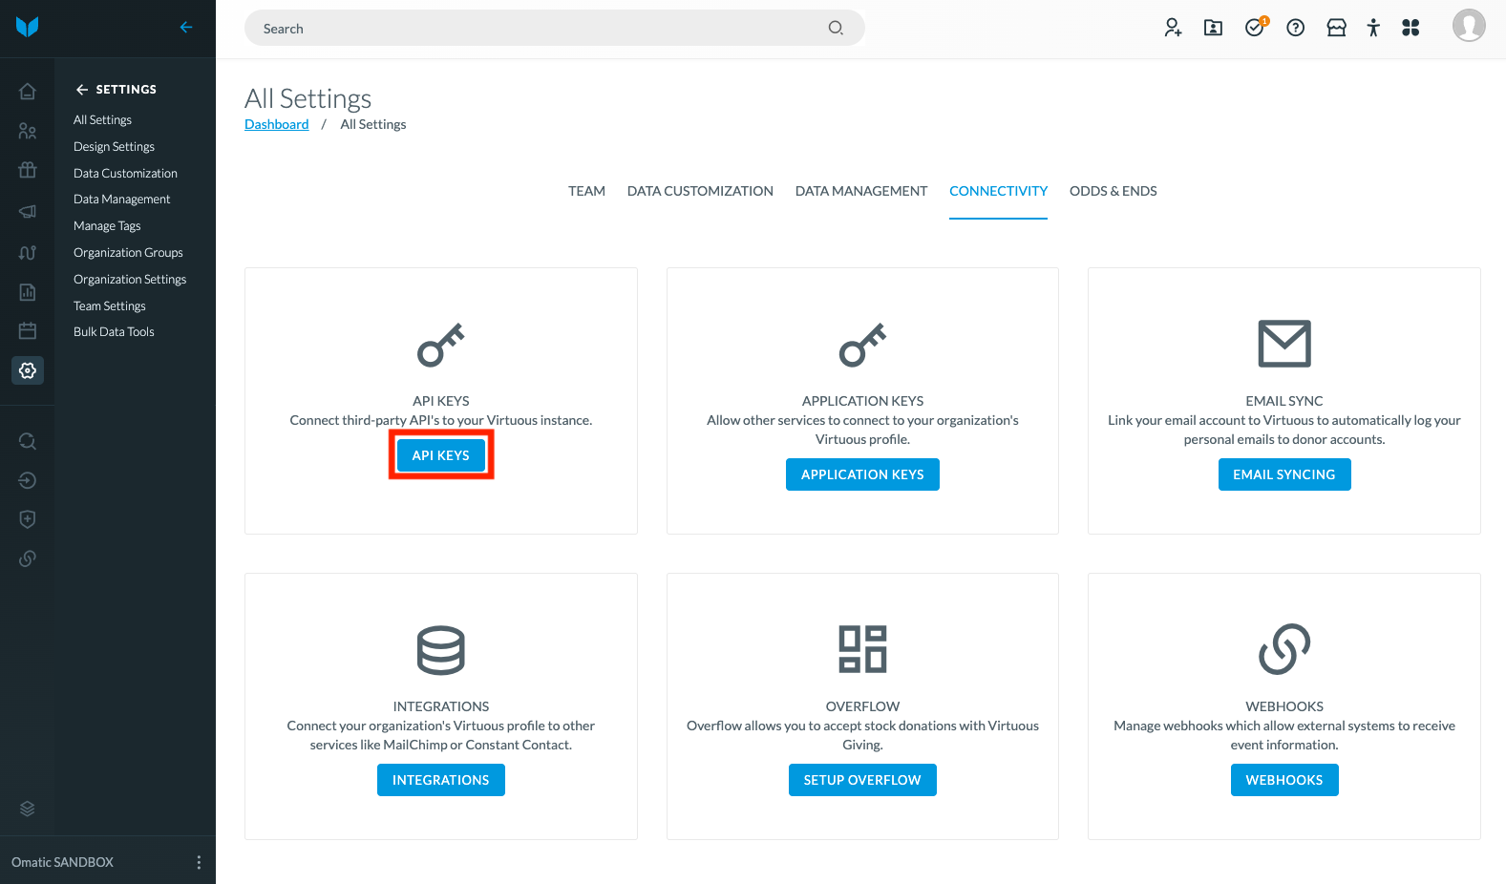This screenshot has height=884, width=1506.
Task: Open the Calendar events icon in the sidebar
Action: [28, 330]
